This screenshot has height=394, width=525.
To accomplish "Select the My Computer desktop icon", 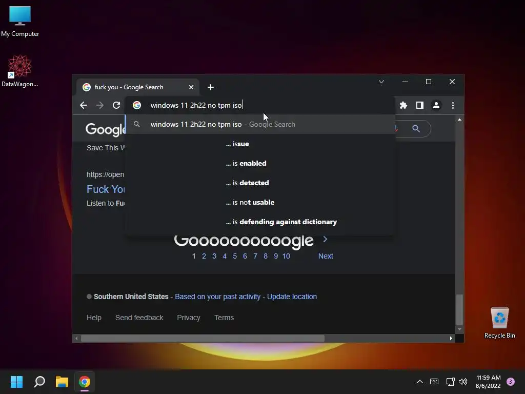I will pos(20,22).
